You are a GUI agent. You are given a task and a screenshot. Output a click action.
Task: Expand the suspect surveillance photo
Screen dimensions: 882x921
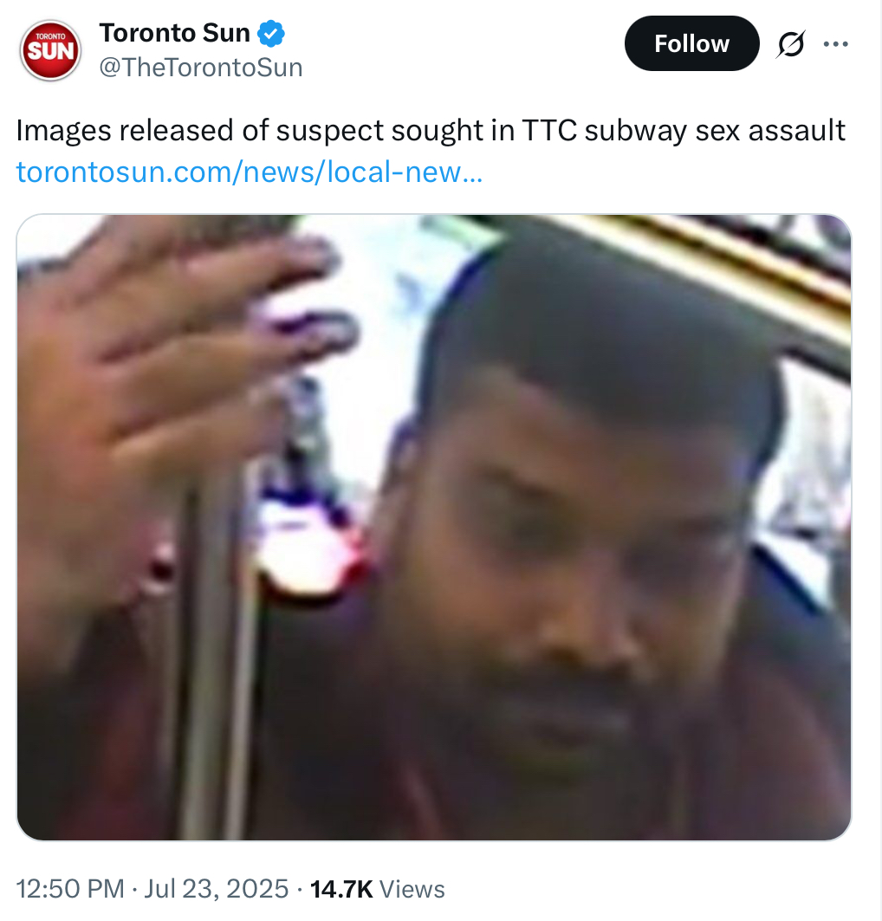pyautogui.click(x=434, y=528)
